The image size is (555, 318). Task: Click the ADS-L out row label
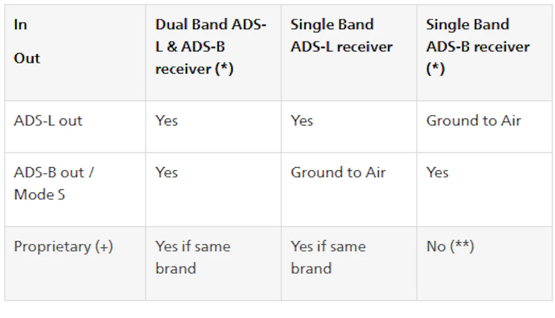point(48,121)
